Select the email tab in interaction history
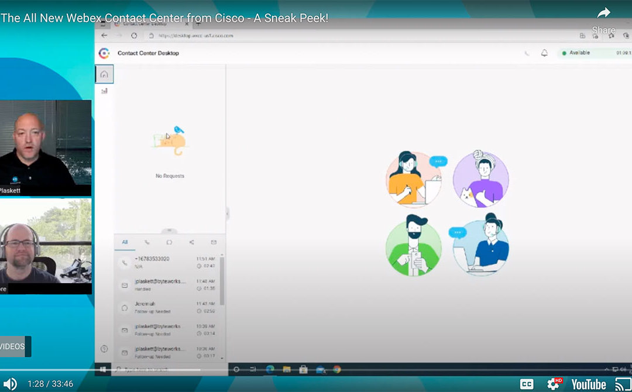This screenshot has width=632, height=392. click(x=214, y=242)
